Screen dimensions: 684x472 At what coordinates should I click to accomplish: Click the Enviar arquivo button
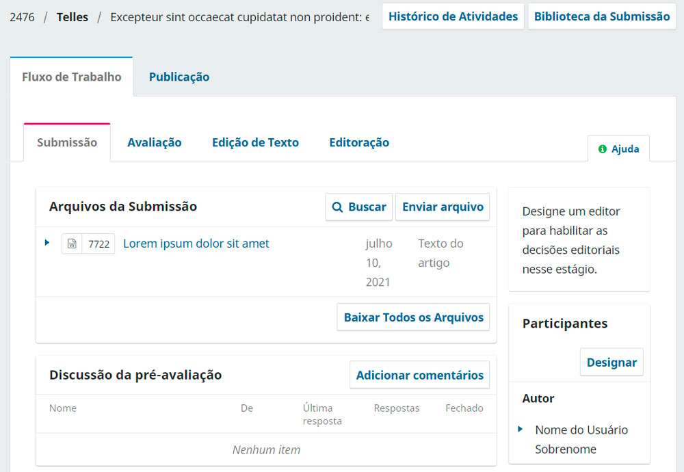(x=443, y=207)
